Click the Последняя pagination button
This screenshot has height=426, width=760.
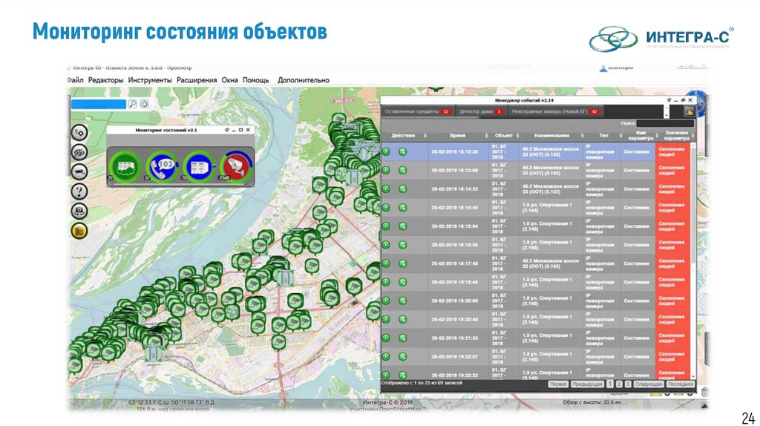tap(680, 384)
